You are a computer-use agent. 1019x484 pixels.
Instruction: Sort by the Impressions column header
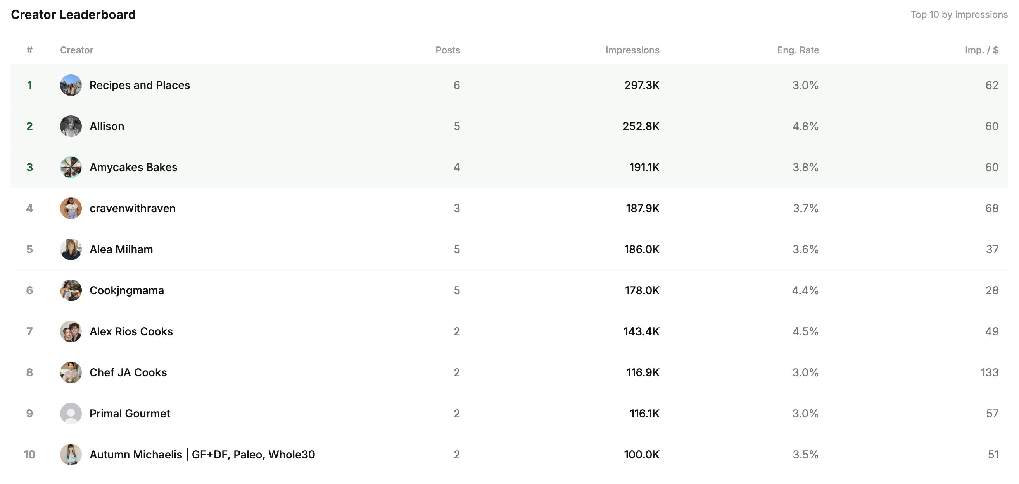pyautogui.click(x=632, y=50)
